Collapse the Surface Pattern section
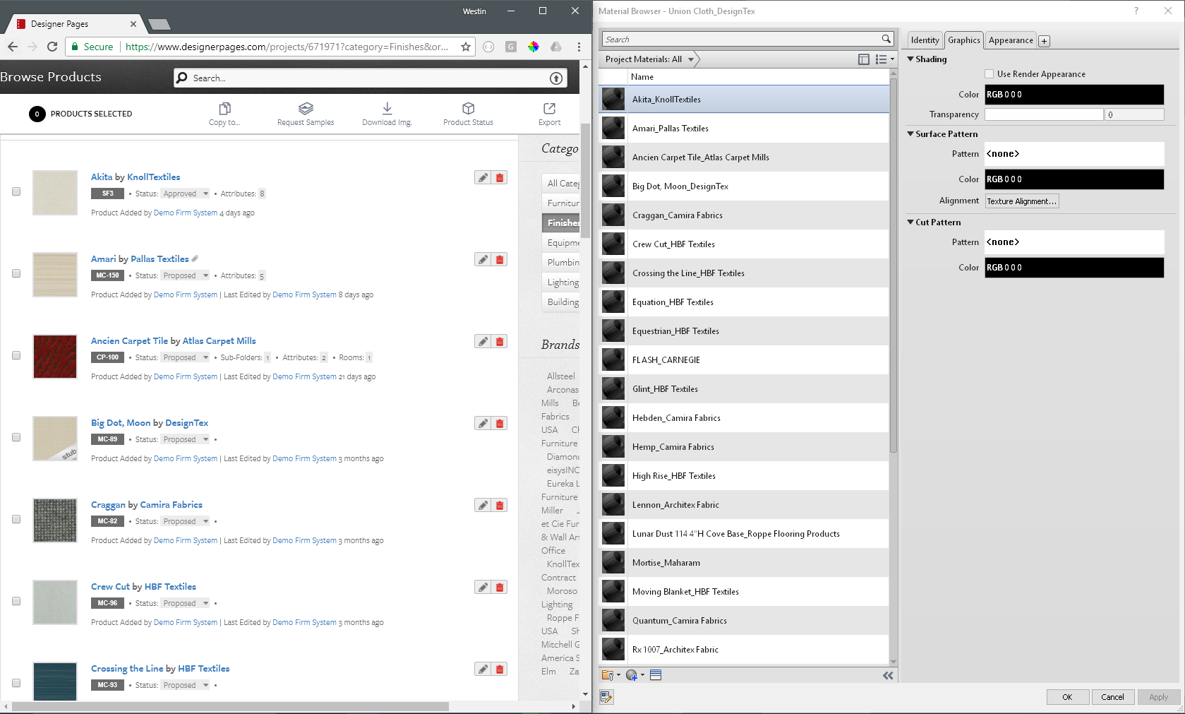 (x=910, y=134)
